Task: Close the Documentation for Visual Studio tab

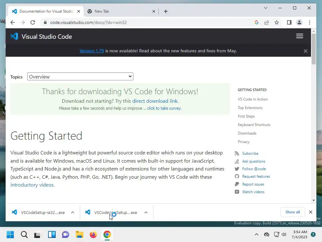Action: (x=78, y=11)
